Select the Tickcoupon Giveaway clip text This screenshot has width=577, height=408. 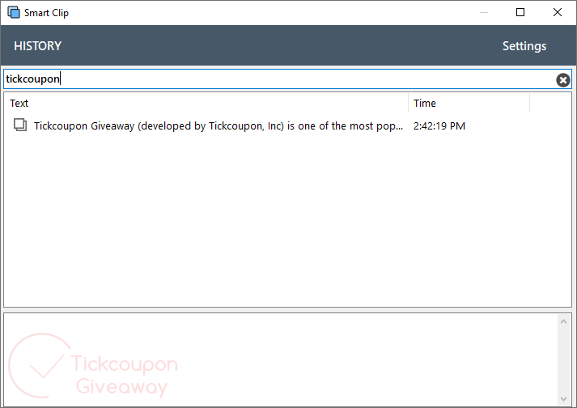point(218,126)
